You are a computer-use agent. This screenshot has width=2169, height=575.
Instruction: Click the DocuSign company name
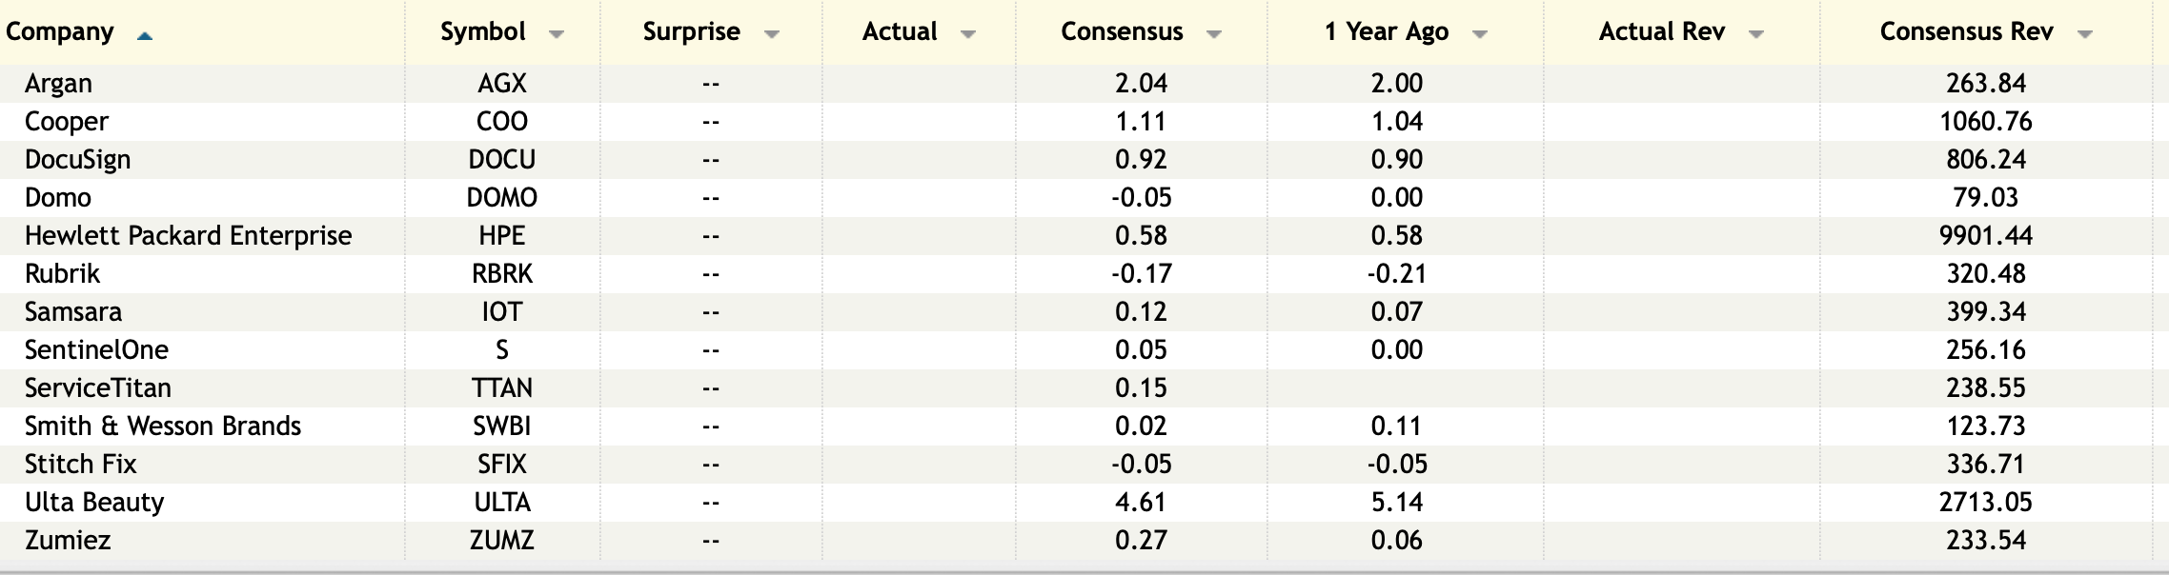pyautogui.click(x=77, y=160)
